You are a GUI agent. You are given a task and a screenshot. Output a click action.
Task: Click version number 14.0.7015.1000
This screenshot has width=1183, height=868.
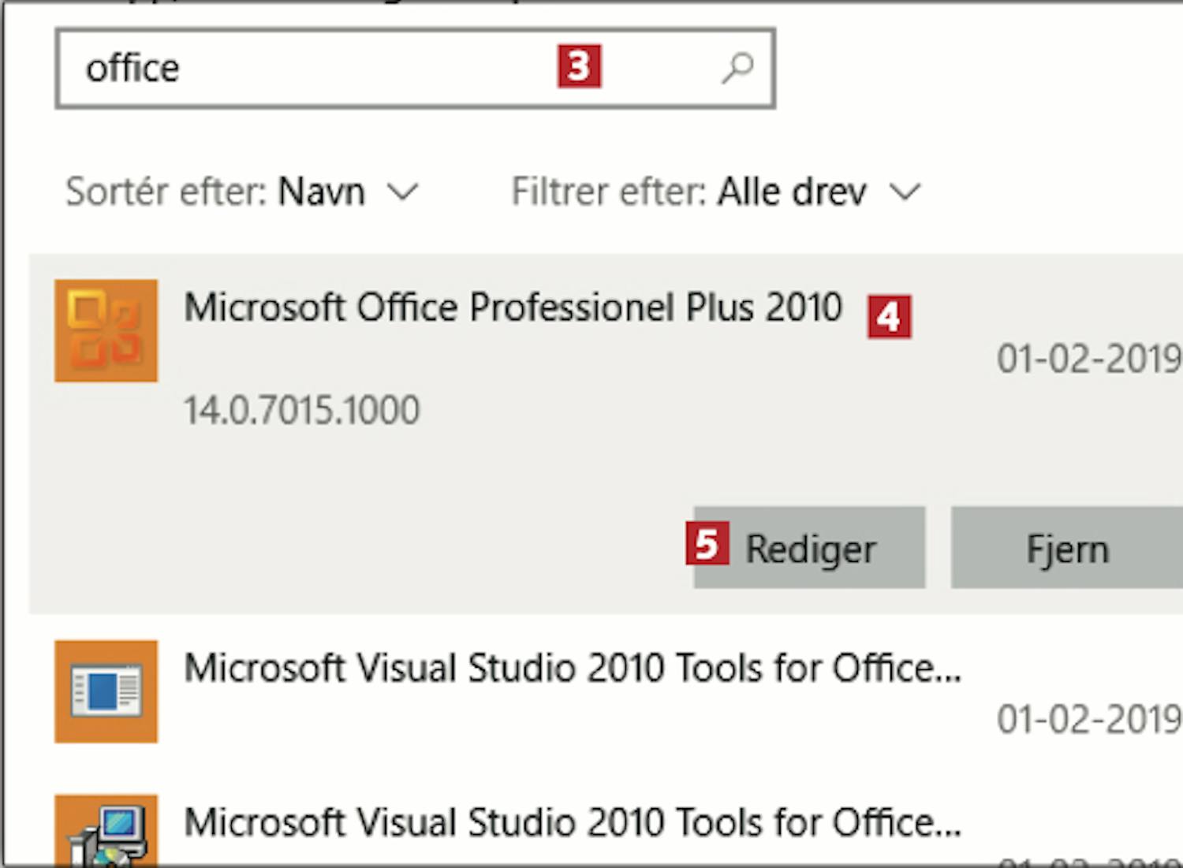coord(301,410)
